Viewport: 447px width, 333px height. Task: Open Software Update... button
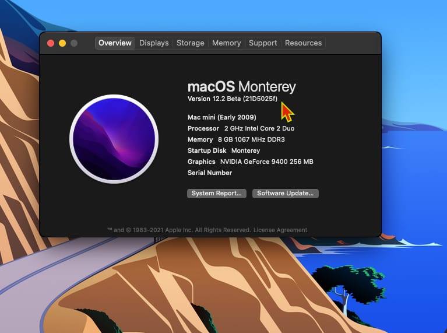286,194
